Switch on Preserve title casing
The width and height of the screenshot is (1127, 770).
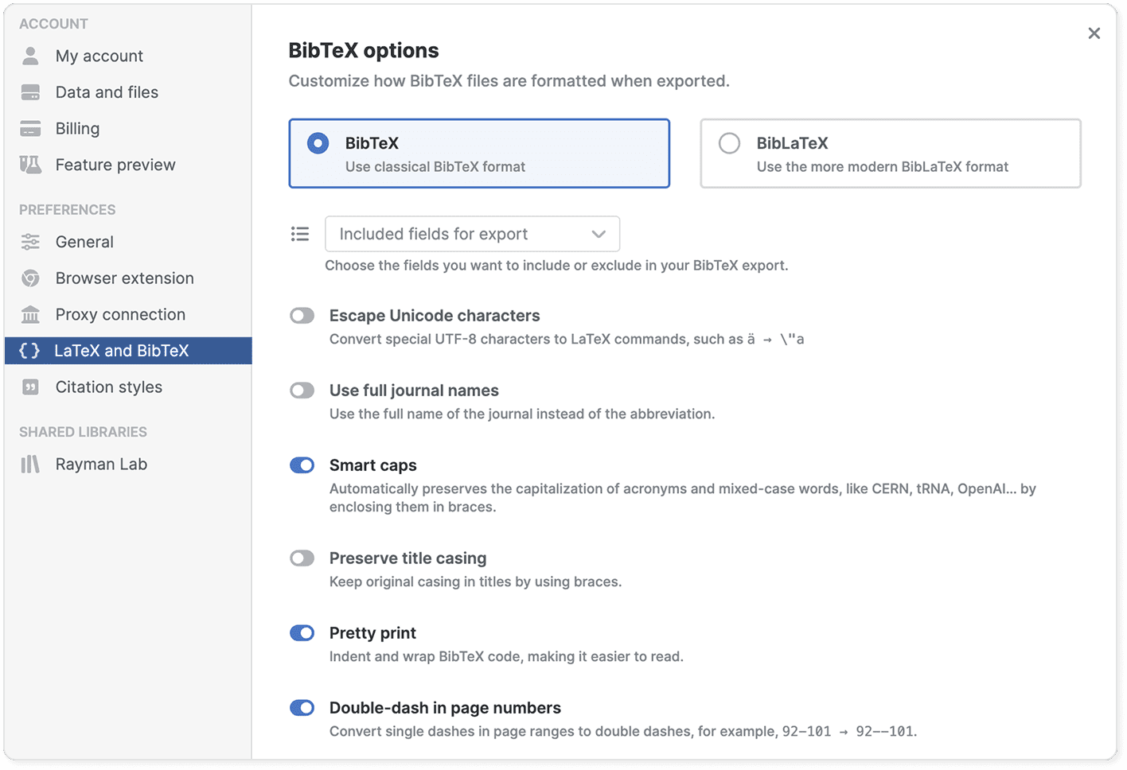[302, 558]
